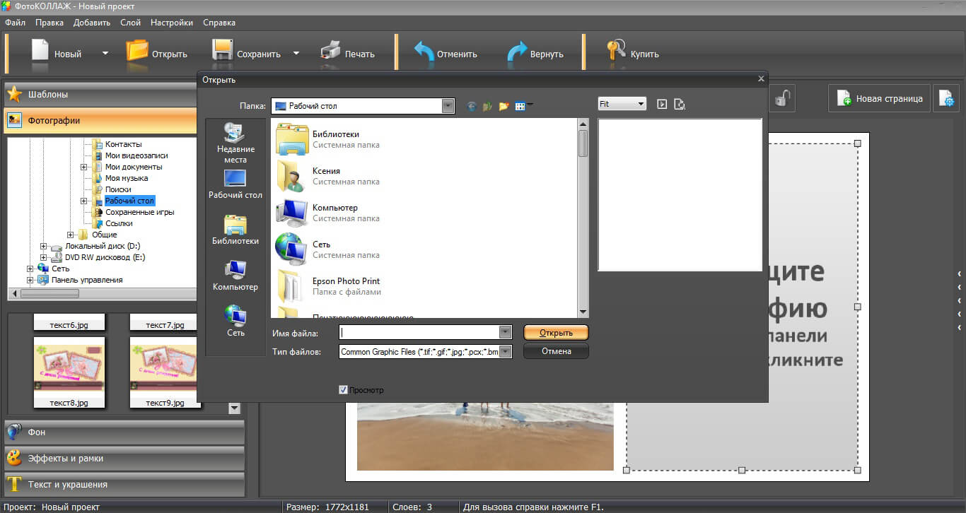The width and height of the screenshot is (966, 513).
Task: Click the Печать printer icon
Action: 330,51
